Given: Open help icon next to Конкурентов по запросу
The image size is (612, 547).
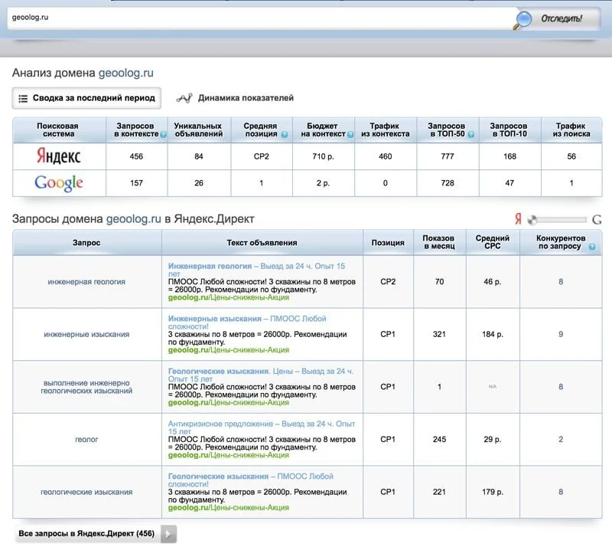Looking at the screenshot, I should click(x=592, y=247).
